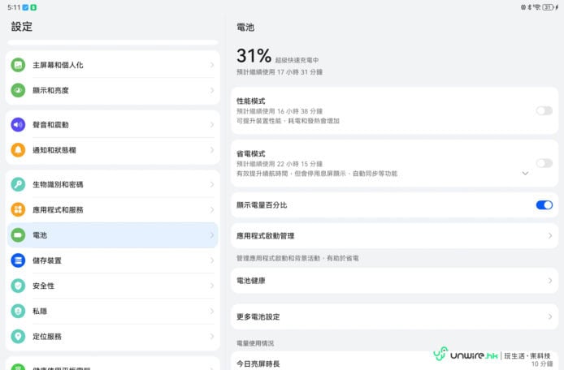Image resolution: width=564 pixels, height=370 pixels.
Task: Enable the 性能模式 switch
Action: (x=544, y=110)
